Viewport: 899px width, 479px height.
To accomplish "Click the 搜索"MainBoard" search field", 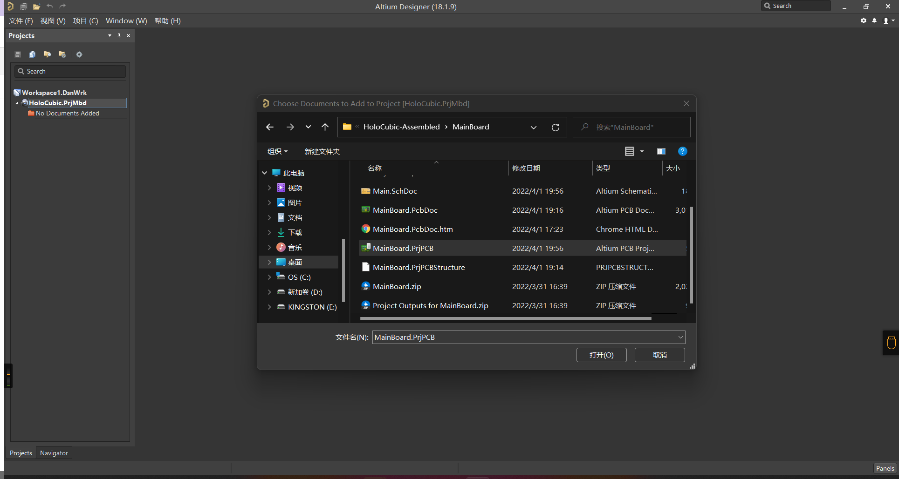I will [x=631, y=127].
